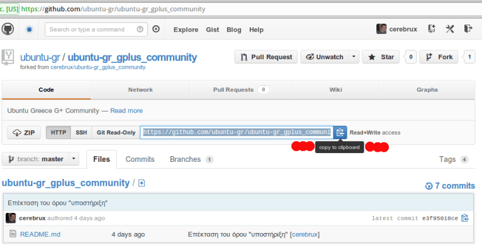This screenshot has width=482, height=250.
Task: Click top commit message Επέκταση του όρου
Action: pos(57,203)
